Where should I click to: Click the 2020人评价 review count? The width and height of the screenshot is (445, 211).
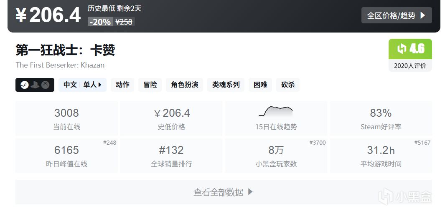(x=410, y=66)
